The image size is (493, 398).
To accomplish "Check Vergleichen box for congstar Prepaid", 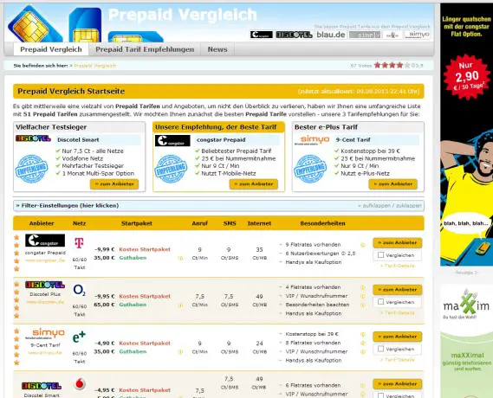I will (x=380, y=255).
